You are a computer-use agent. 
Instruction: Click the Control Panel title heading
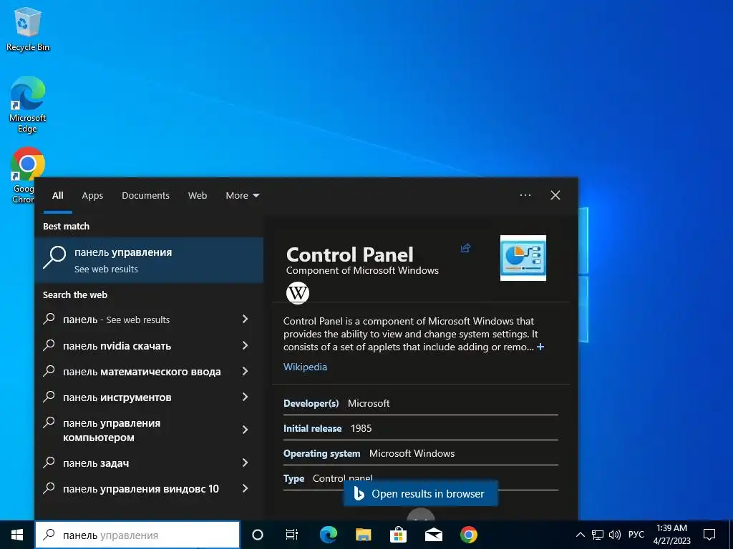point(349,255)
